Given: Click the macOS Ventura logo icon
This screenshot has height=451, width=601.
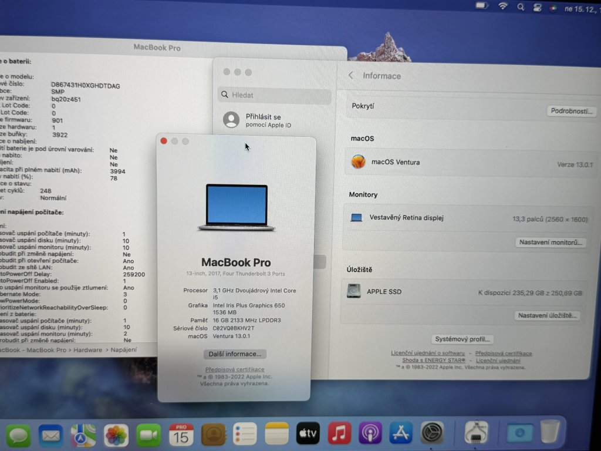Looking at the screenshot, I should coord(359,161).
